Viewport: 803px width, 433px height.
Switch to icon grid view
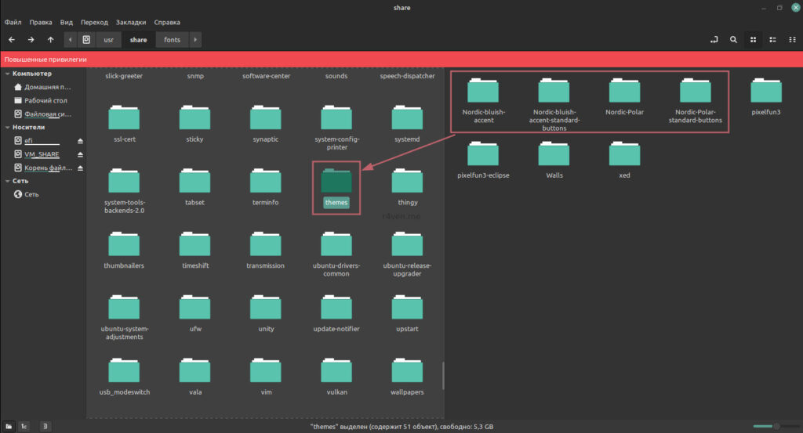[x=753, y=39]
